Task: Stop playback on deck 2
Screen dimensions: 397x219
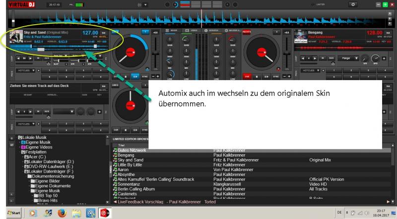Action: point(257,77)
